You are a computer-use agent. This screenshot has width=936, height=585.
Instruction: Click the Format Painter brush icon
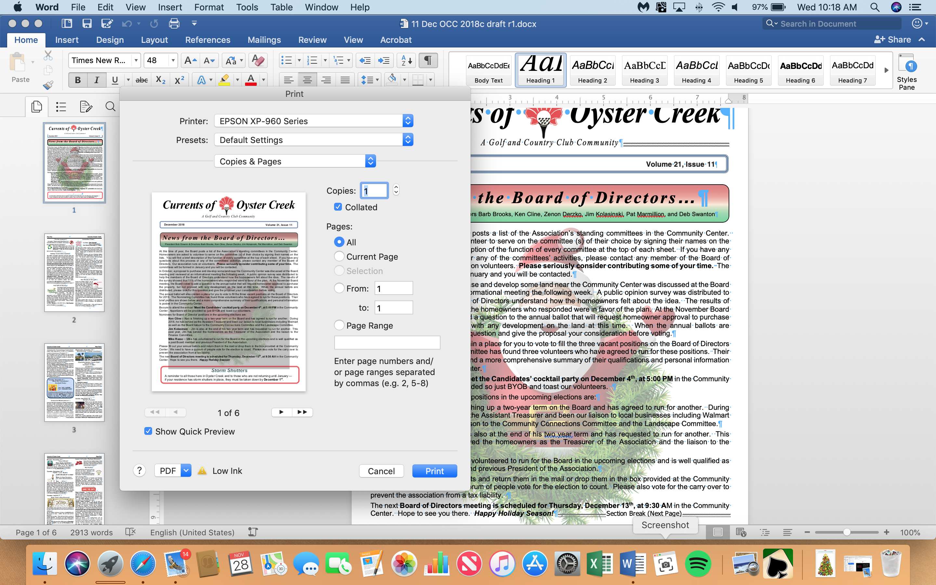[x=48, y=85]
